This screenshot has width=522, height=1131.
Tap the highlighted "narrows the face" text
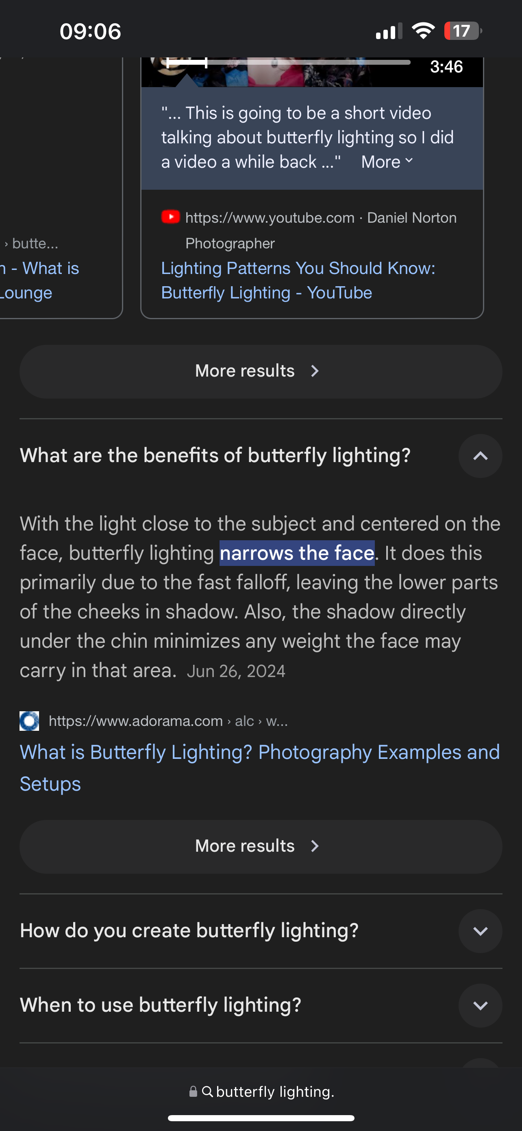click(297, 553)
